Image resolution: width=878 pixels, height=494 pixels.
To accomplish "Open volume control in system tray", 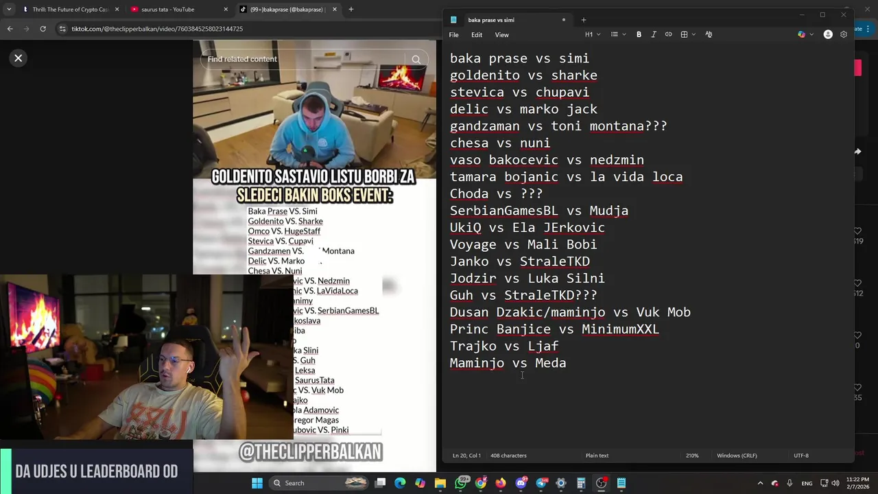I will [x=835, y=483].
